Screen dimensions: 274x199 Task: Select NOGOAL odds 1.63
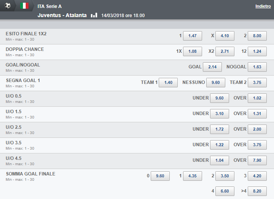point(257,67)
